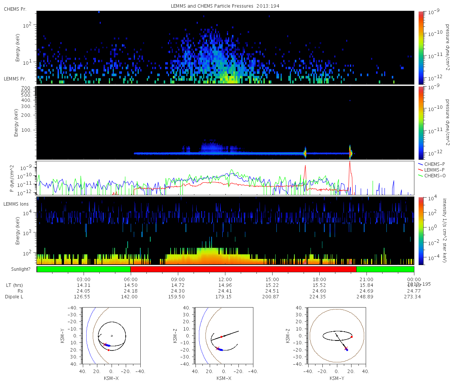Viewport: 460px width, 383px height.
Task: Click the 03:00 time tick label
Action: (84, 280)
